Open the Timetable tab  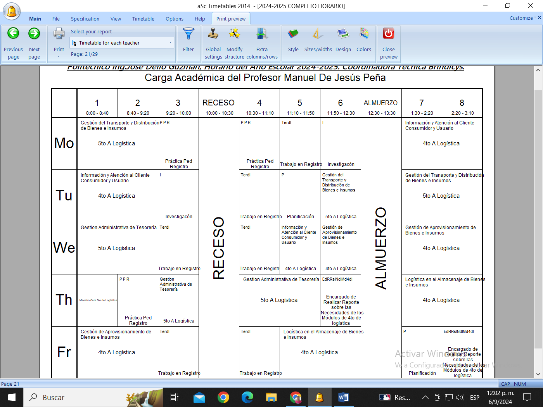pyautogui.click(x=143, y=19)
